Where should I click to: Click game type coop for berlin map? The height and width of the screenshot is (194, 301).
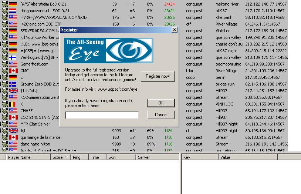pyautogui.click(x=190, y=77)
